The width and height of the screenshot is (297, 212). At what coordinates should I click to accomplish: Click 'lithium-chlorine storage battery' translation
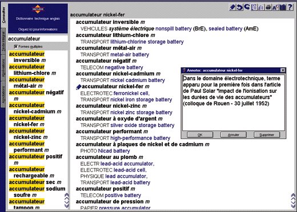(147, 42)
